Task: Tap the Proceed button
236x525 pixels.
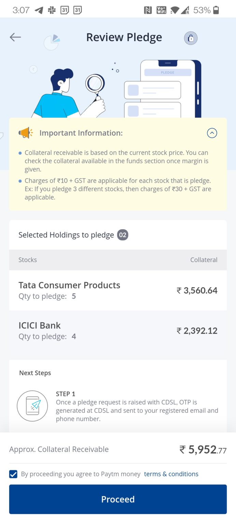Action: pyautogui.click(x=118, y=499)
